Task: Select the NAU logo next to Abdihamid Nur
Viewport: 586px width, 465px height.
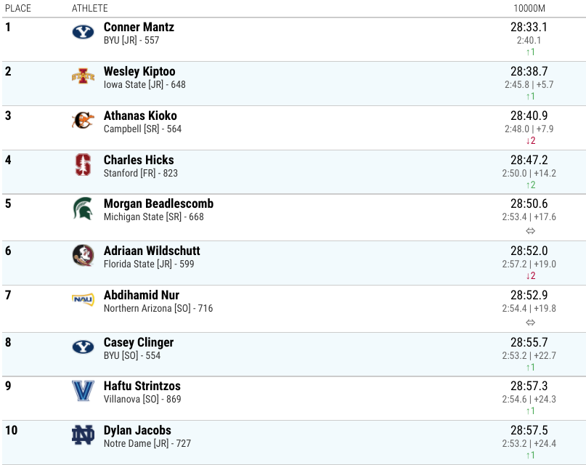Action: click(83, 299)
